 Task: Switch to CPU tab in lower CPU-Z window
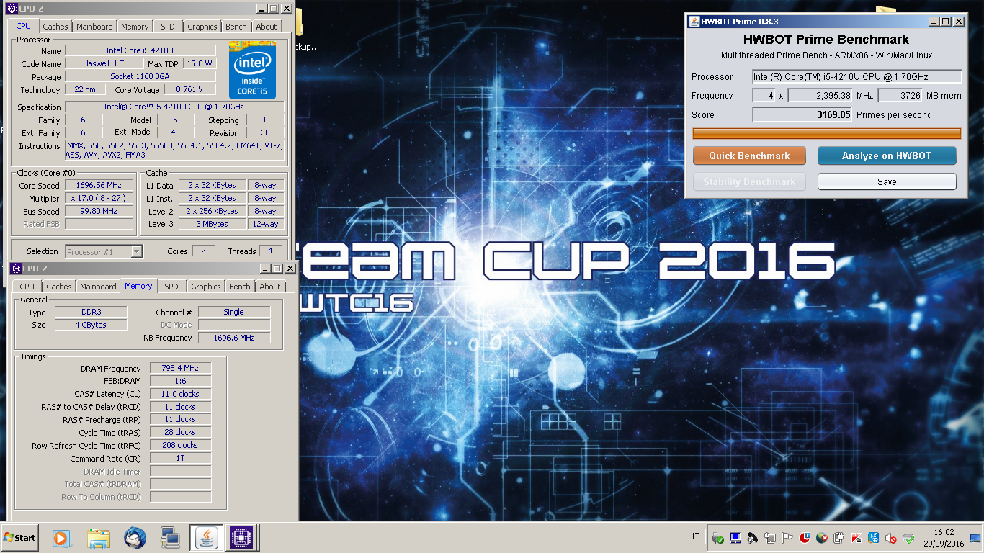coord(27,287)
